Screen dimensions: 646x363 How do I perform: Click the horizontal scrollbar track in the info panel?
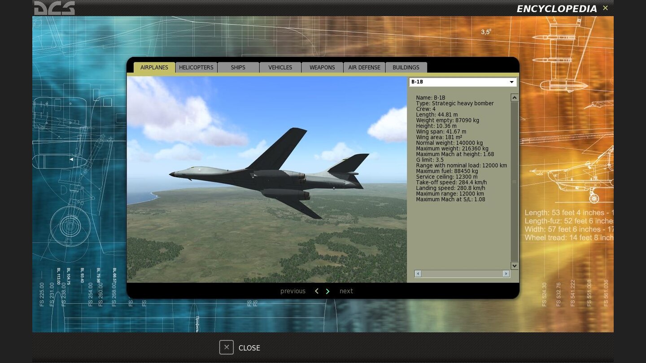click(462, 273)
